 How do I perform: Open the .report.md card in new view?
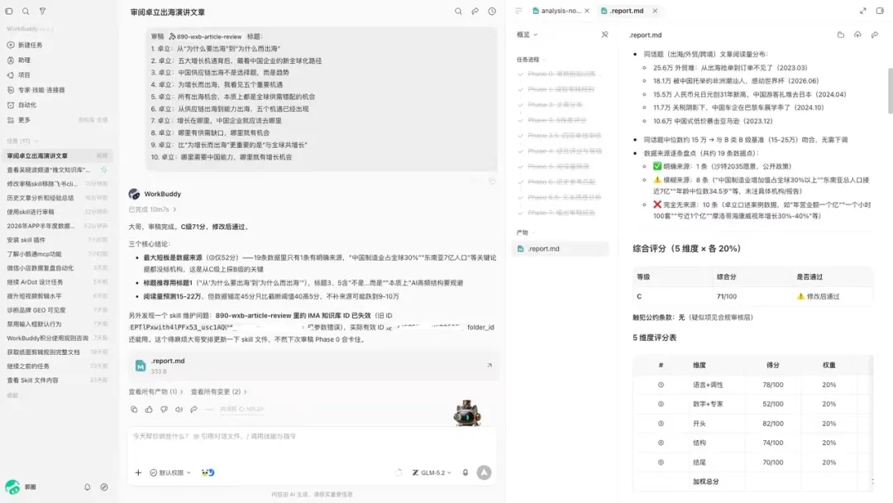coord(489,365)
